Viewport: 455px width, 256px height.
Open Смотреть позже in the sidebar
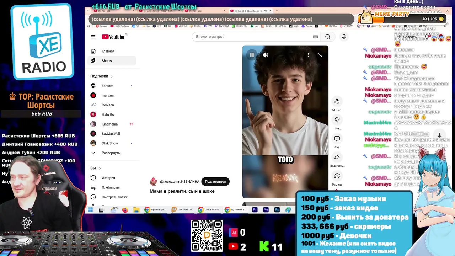click(112, 197)
